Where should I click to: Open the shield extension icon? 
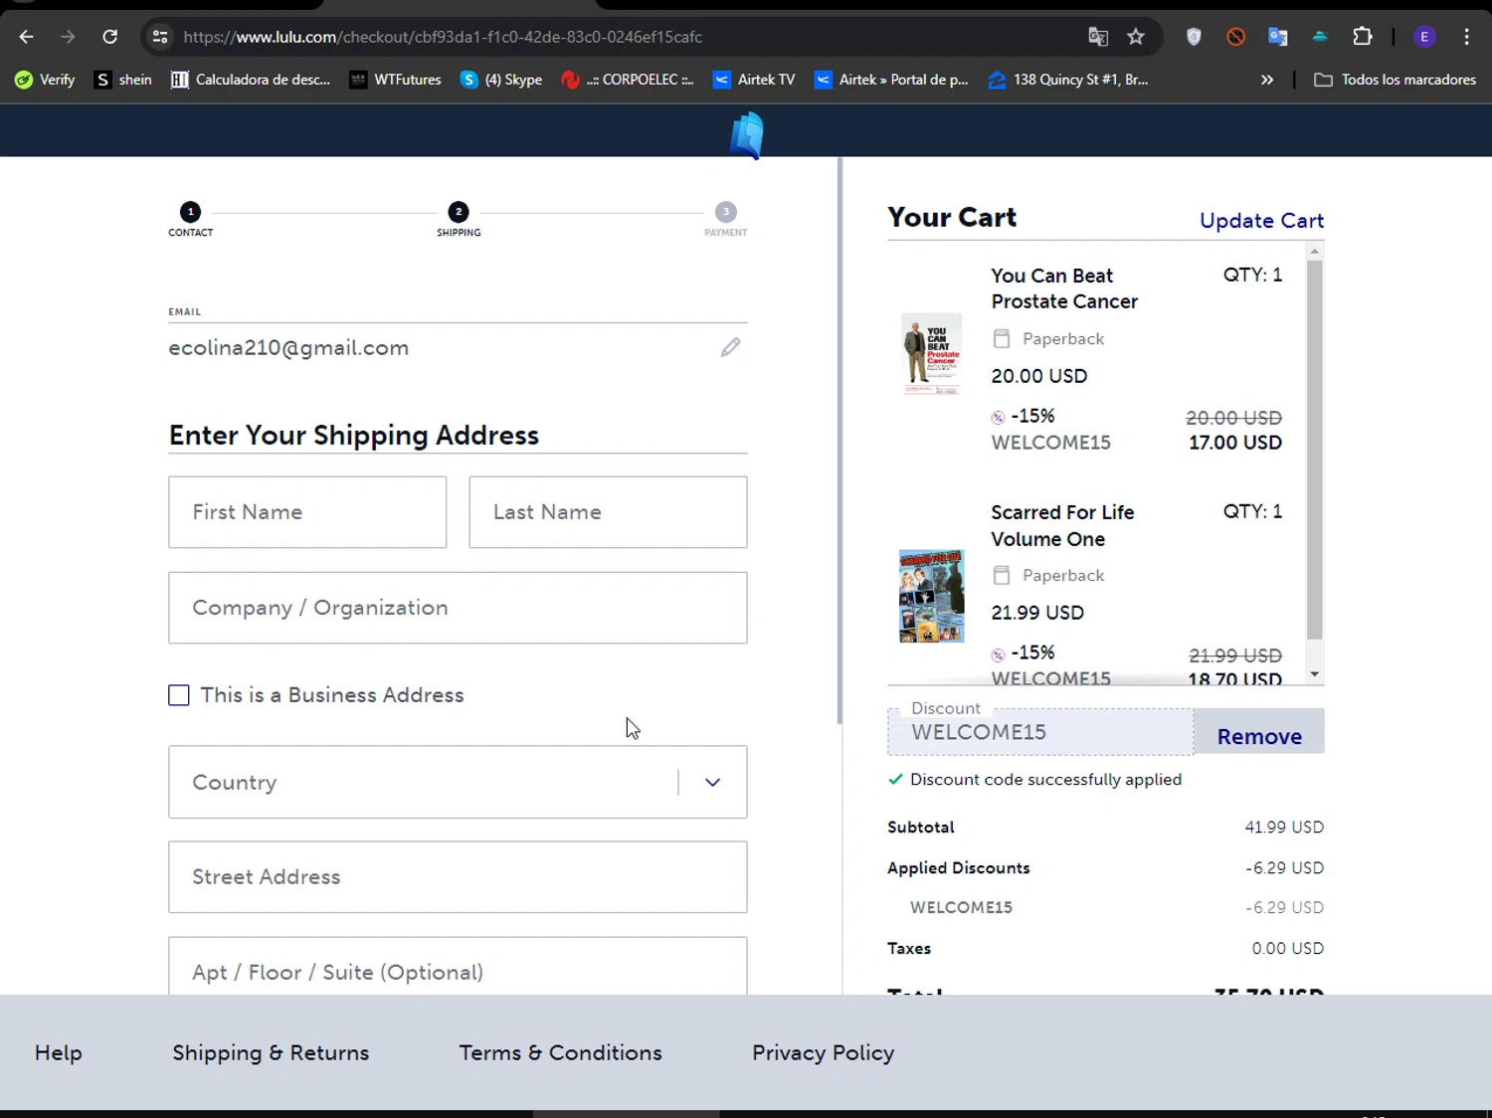click(x=1194, y=37)
